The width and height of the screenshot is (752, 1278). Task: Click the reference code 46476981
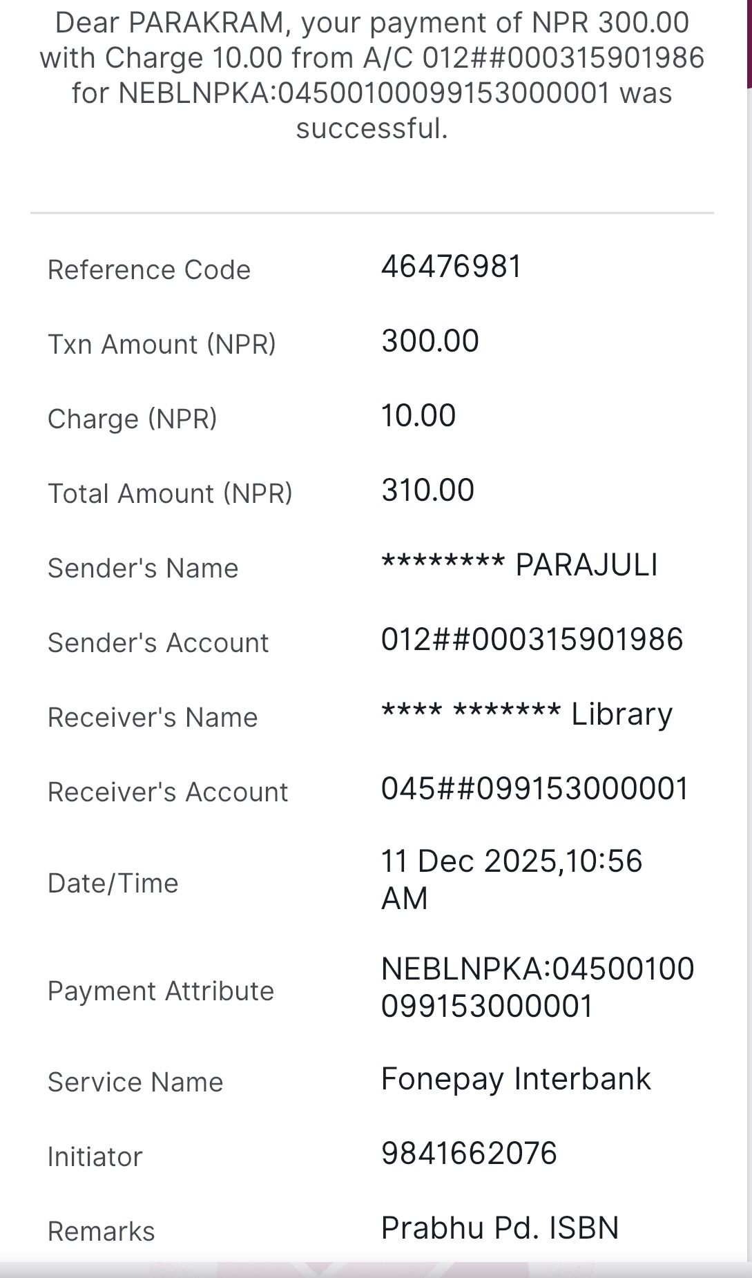tap(451, 267)
